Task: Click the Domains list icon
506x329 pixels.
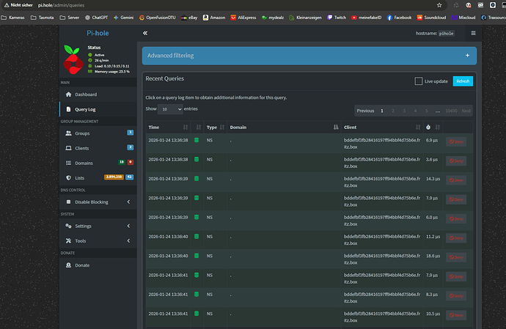Action: [x=68, y=163]
